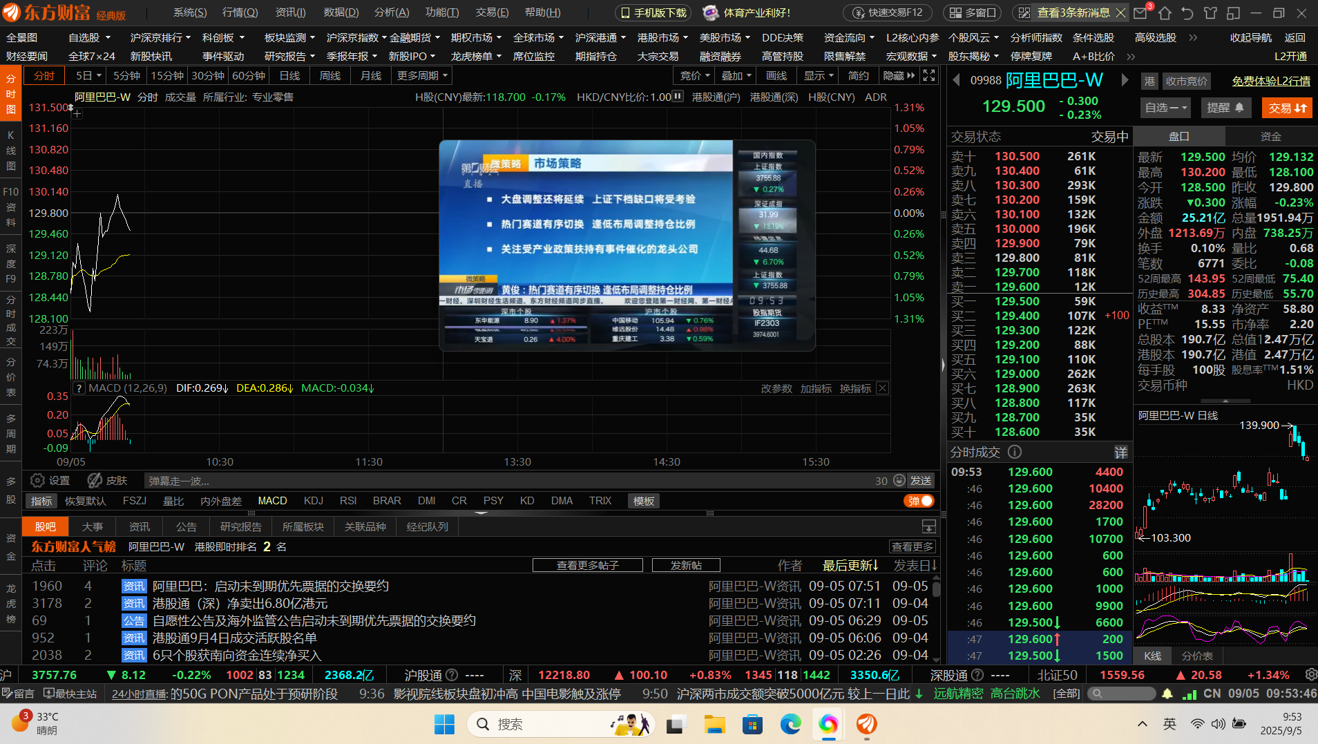Click the 发新帖 new post button
Screen dimensions: 1318x744
point(686,565)
